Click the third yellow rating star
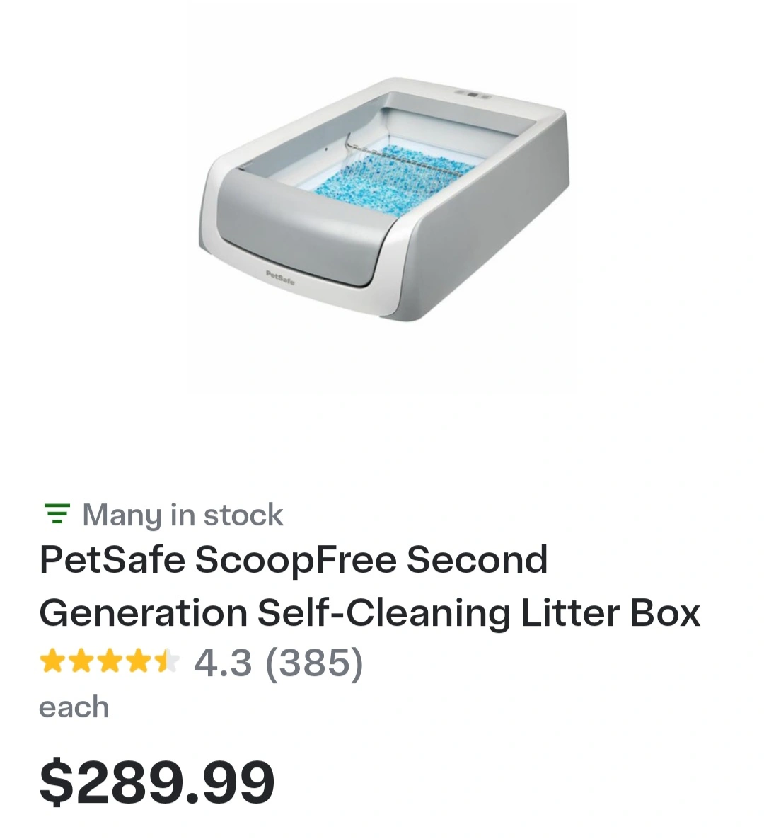This screenshot has height=839, width=764. (x=110, y=661)
